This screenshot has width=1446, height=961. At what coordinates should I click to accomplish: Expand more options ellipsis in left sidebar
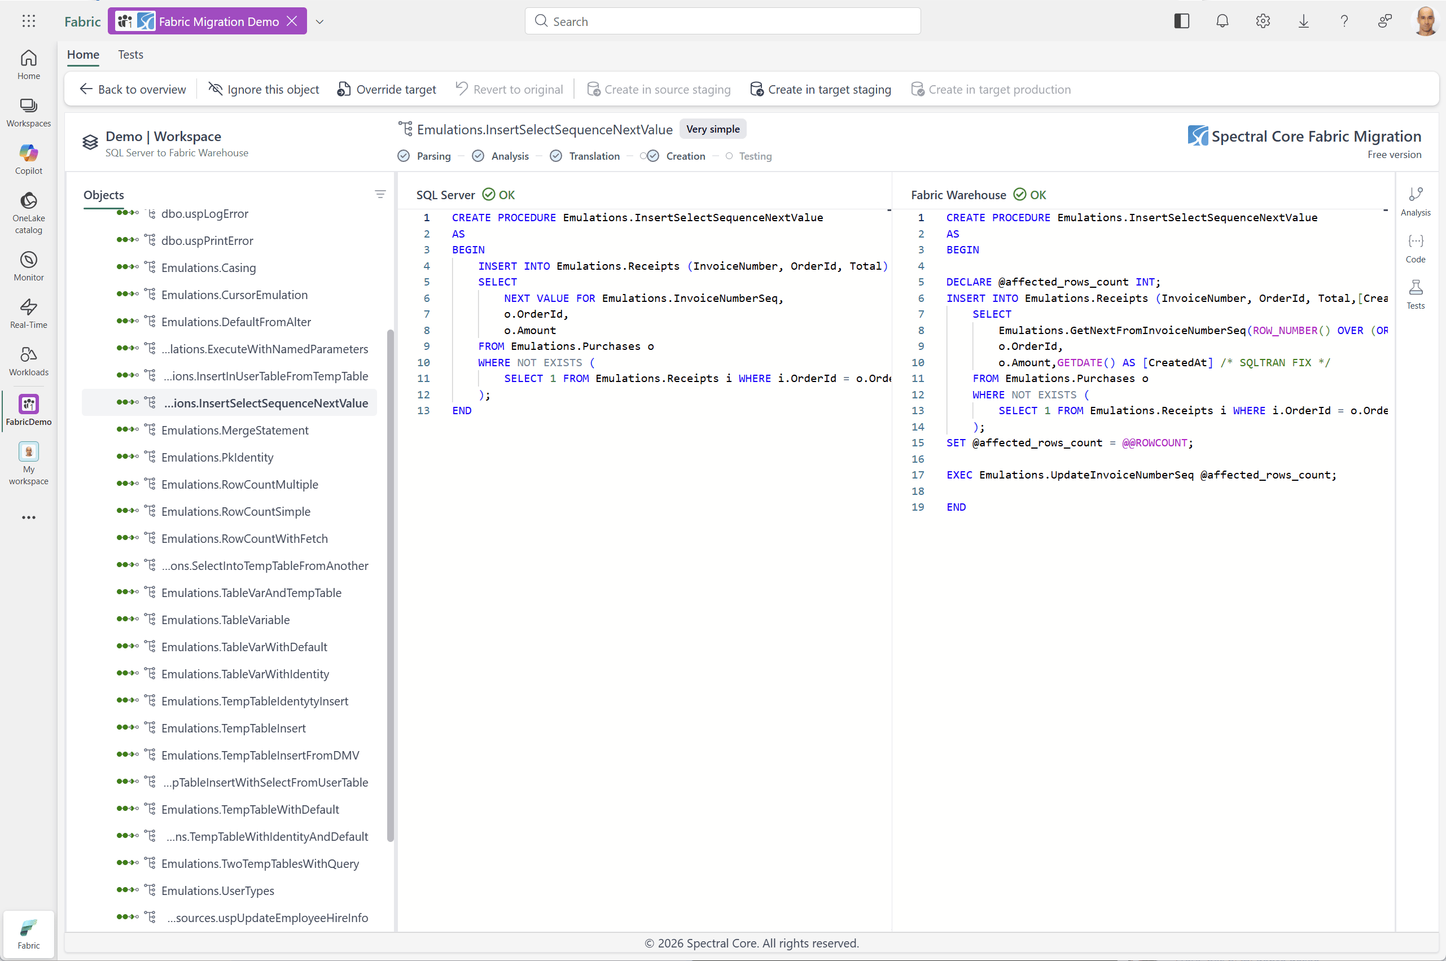pos(29,517)
